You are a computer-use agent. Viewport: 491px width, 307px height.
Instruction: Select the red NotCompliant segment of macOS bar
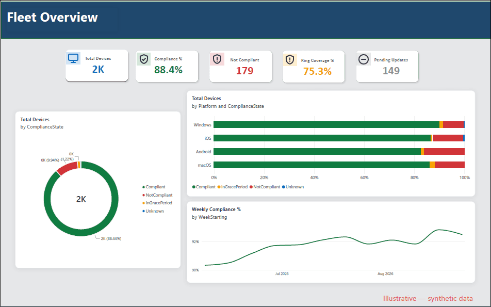(x=450, y=165)
